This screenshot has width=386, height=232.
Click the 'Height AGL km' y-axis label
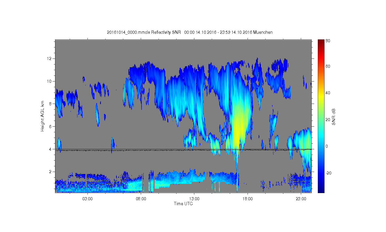[42, 116]
